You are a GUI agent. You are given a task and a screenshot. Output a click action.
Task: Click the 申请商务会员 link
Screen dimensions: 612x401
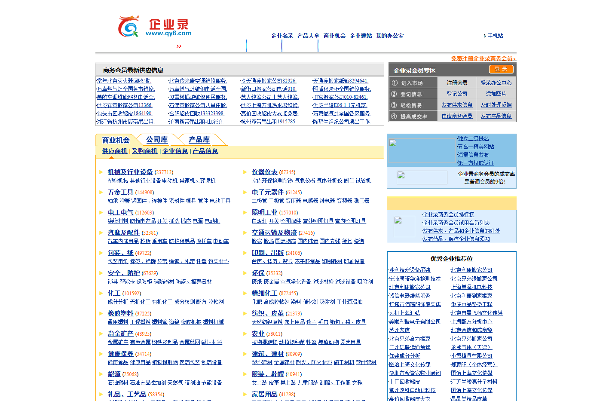[x=457, y=116]
